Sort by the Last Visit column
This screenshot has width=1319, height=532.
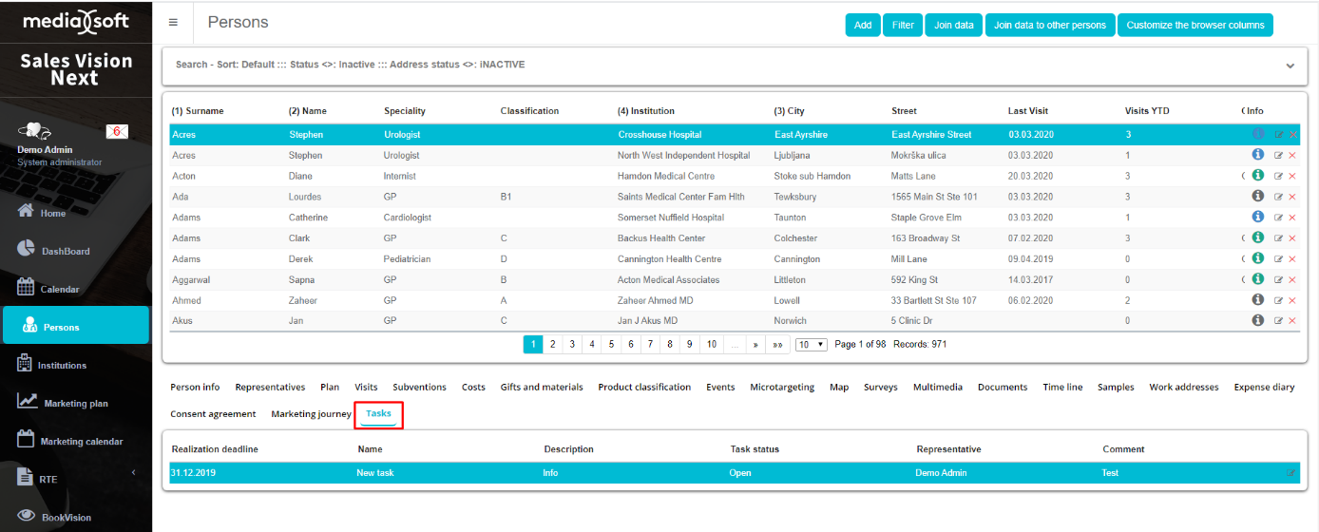(1027, 111)
